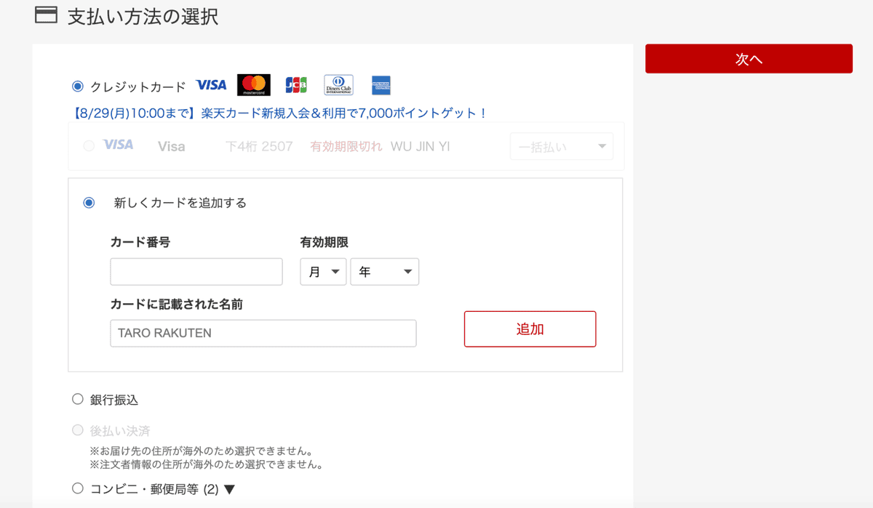
Task: Click the Visa card brand name text
Action: click(x=172, y=146)
